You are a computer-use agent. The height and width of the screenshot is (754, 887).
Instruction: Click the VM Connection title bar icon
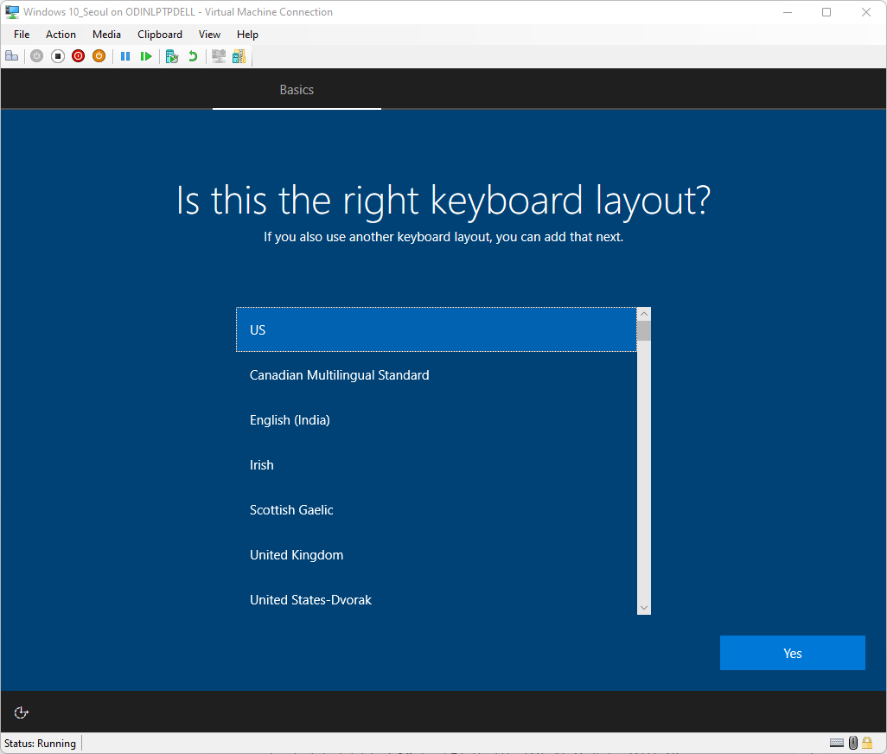click(12, 12)
